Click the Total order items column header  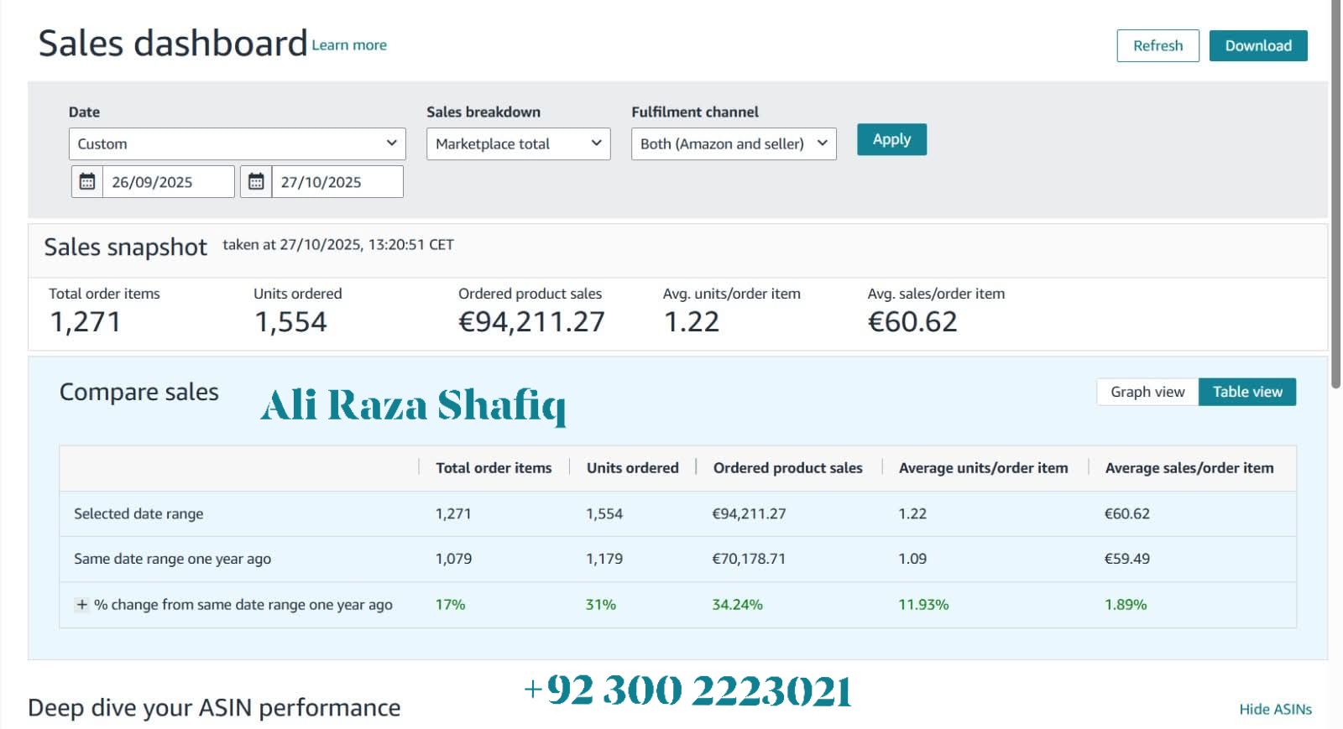tap(494, 468)
